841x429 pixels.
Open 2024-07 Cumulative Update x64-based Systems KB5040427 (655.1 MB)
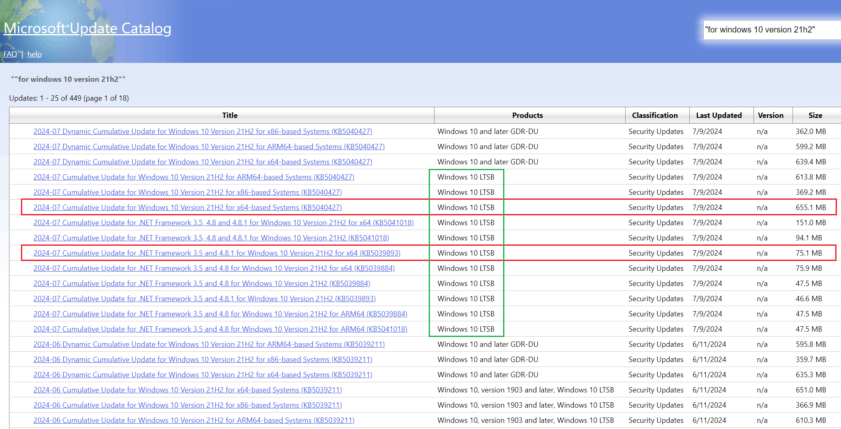(x=187, y=208)
